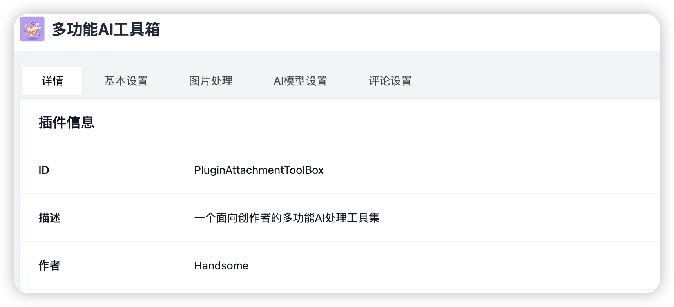The width and height of the screenshot is (674, 307).
Task: Click the ID field label
Action: [x=44, y=170]
